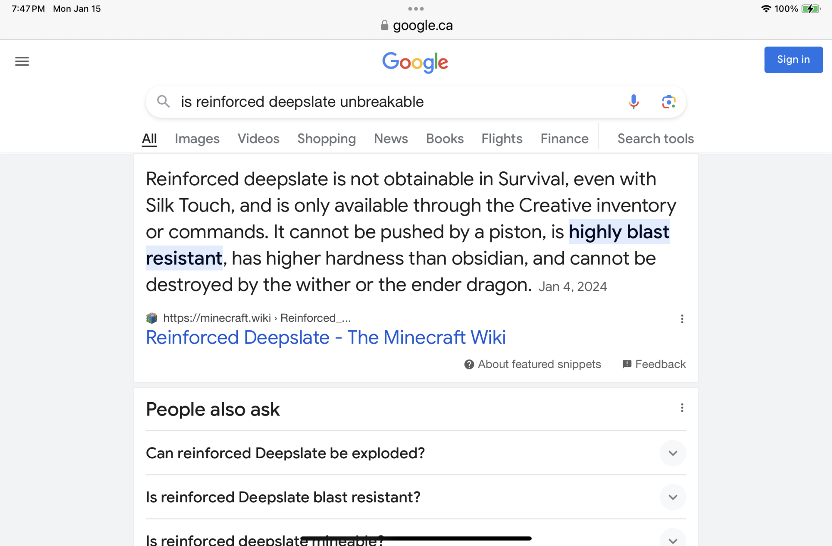
Task: Click the Safari three-dots multitasking icon
Action: coord(416,9)
